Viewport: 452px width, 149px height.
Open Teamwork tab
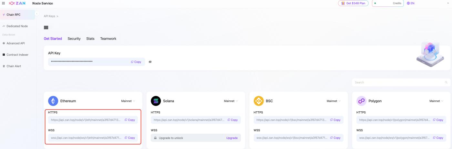point(108,39)
